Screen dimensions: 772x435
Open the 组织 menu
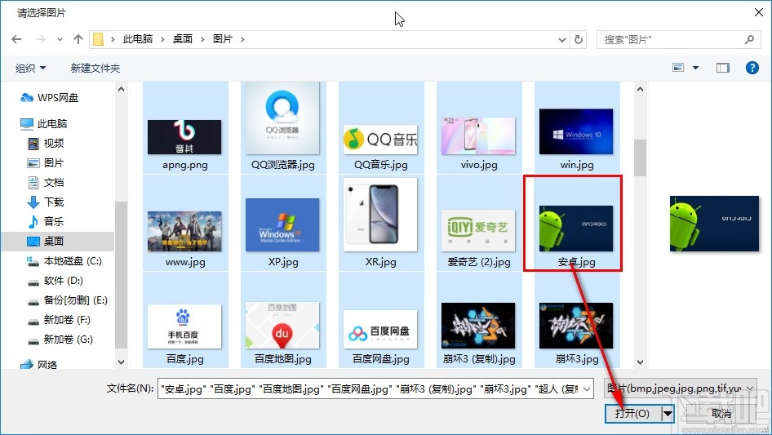pyautogui.click(x=30, y=68)
